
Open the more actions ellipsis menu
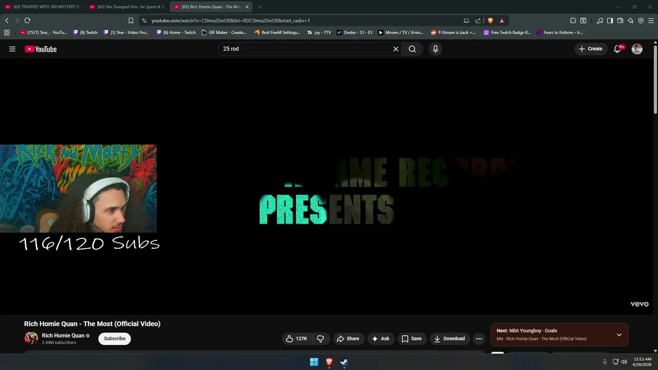point(479,339)
